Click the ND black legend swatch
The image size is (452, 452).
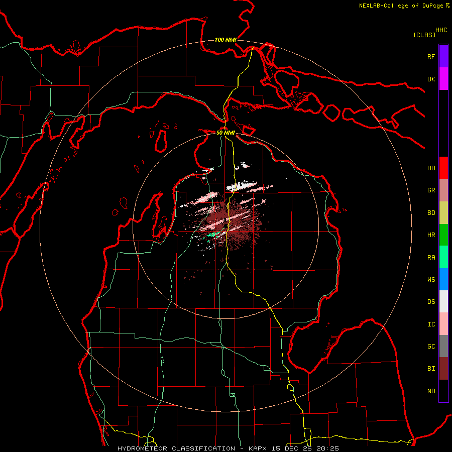(x=443, y=391)
